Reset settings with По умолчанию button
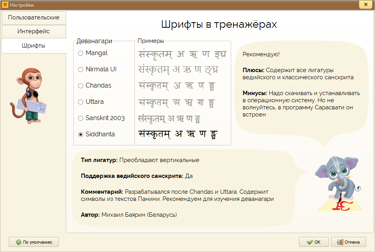 coord(34,242)
